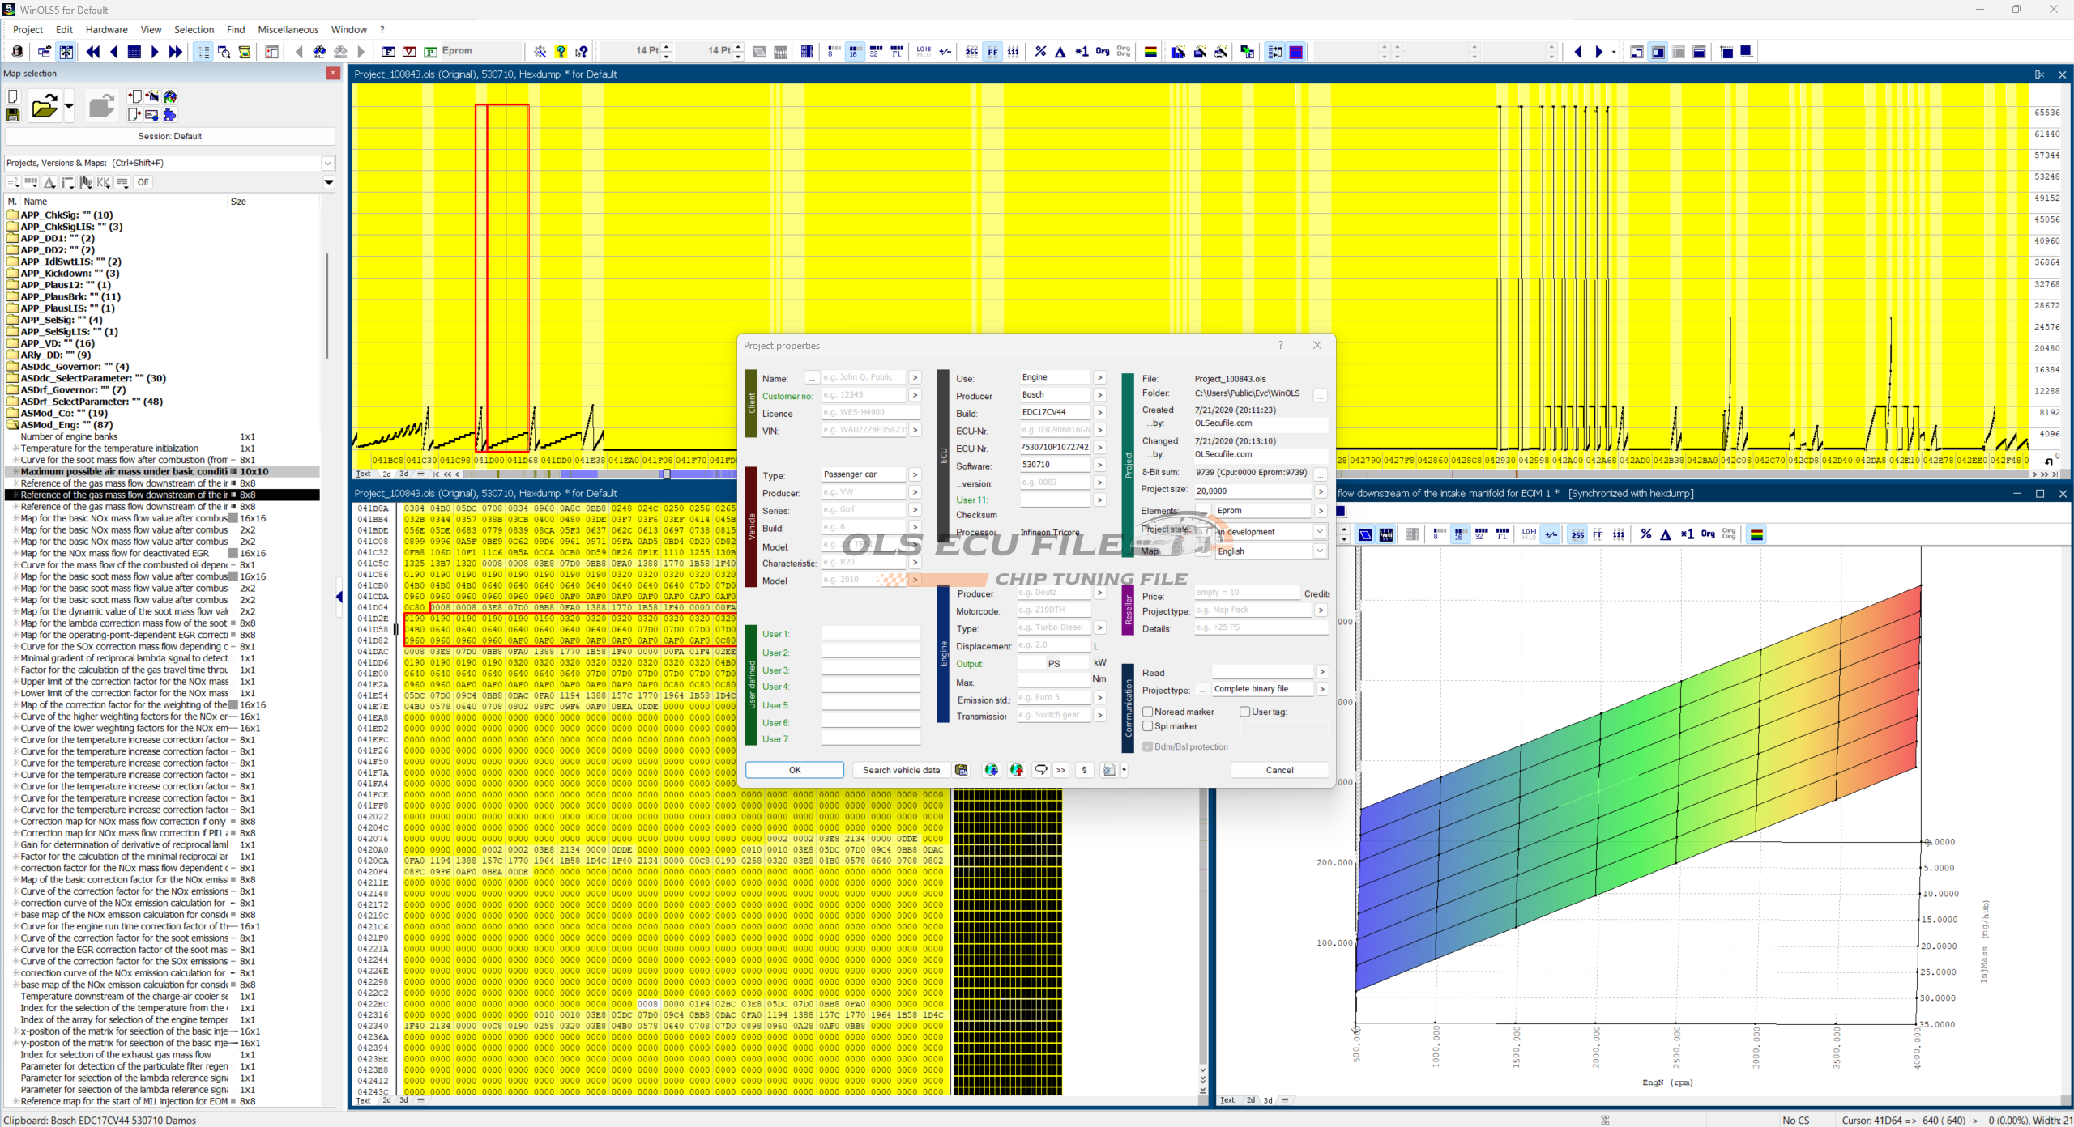
Task: Click the 16-bit view toolbar icon
Action: [x=854, y=52]
